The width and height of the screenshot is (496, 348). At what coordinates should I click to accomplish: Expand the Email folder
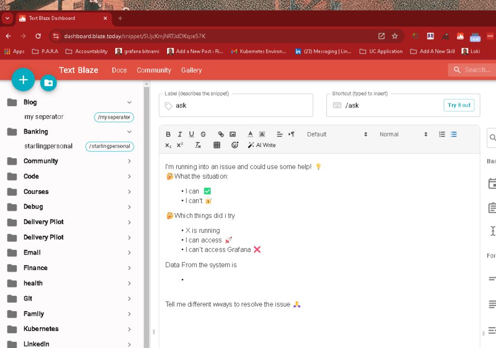click(129, 253)
